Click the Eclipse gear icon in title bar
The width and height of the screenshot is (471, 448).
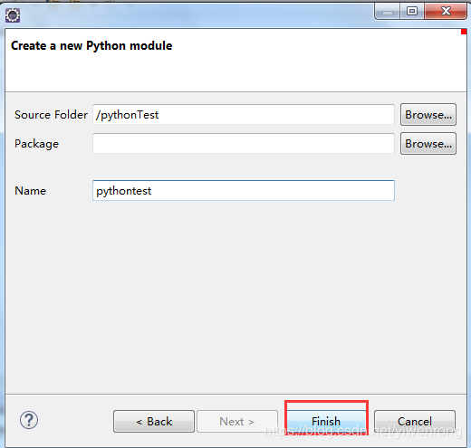click(13, 15)
